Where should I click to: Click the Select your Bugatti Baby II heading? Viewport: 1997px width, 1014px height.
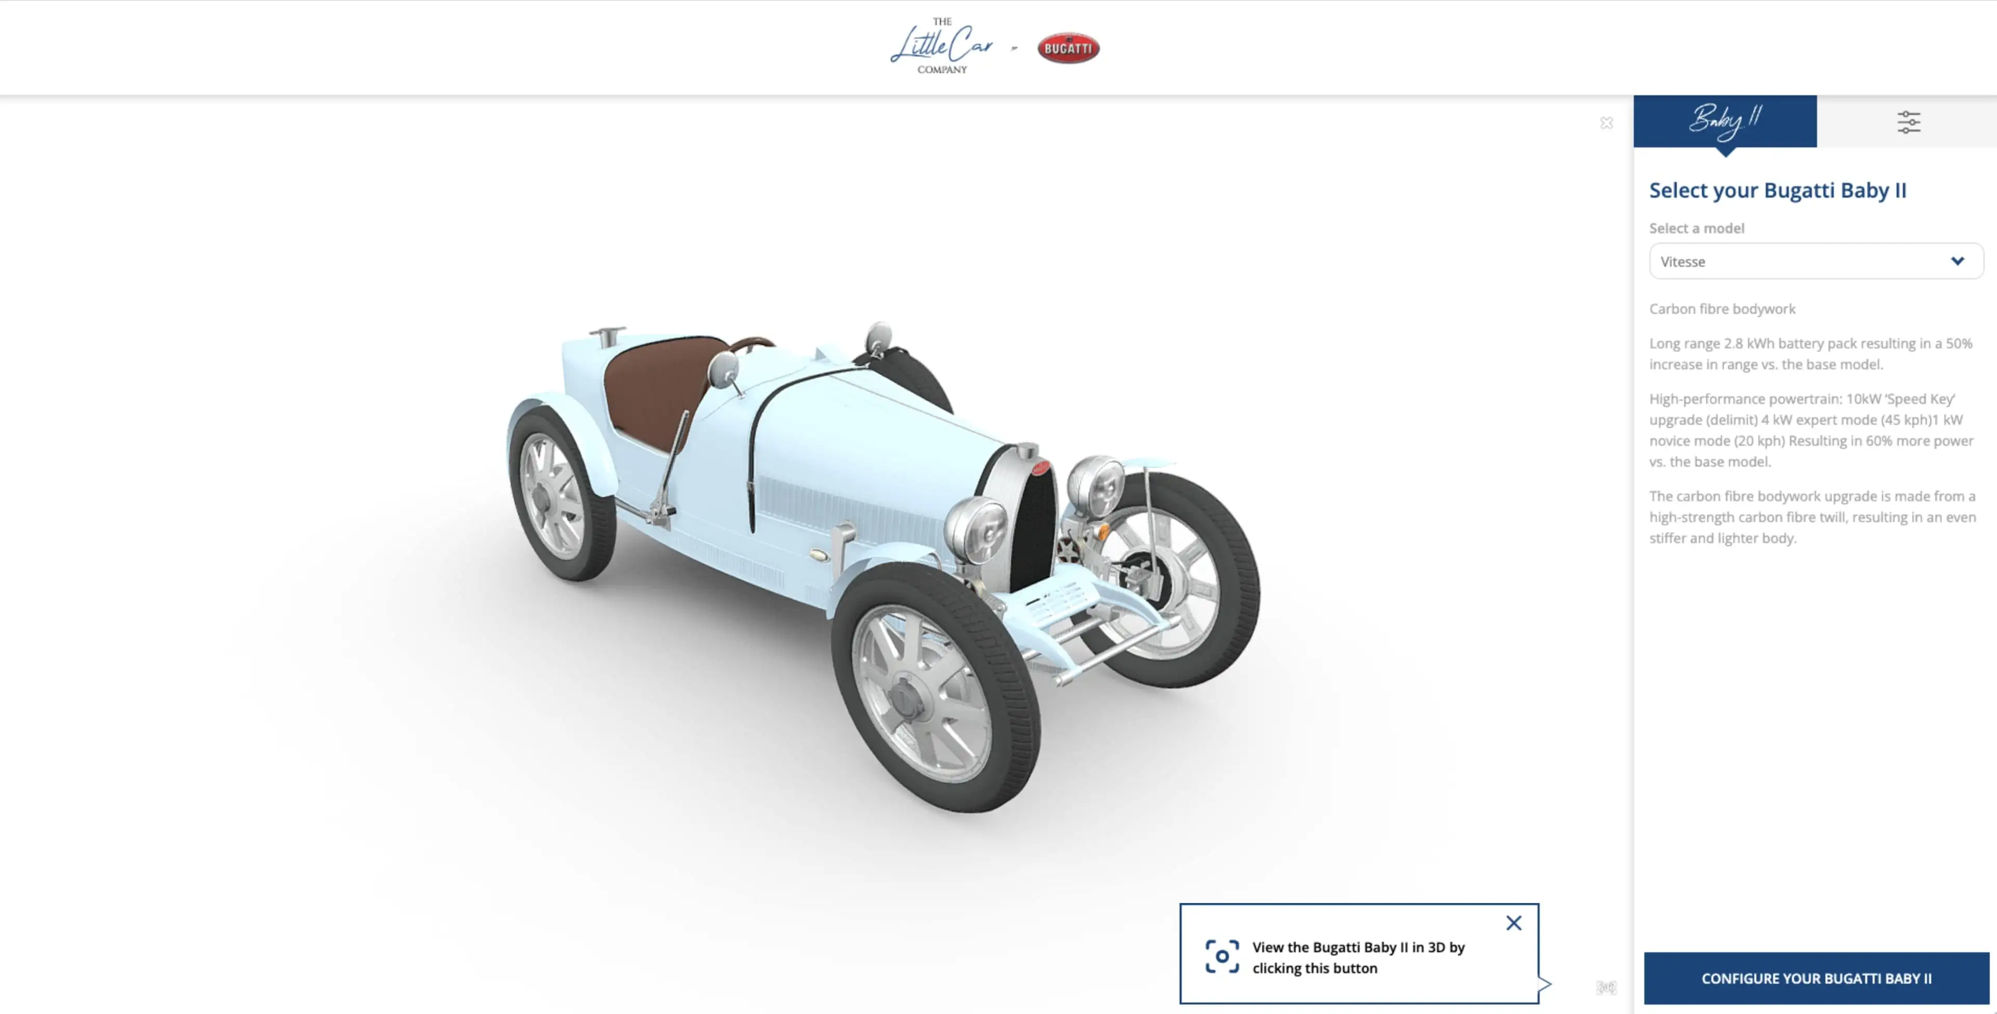[x=1779, y=190]
